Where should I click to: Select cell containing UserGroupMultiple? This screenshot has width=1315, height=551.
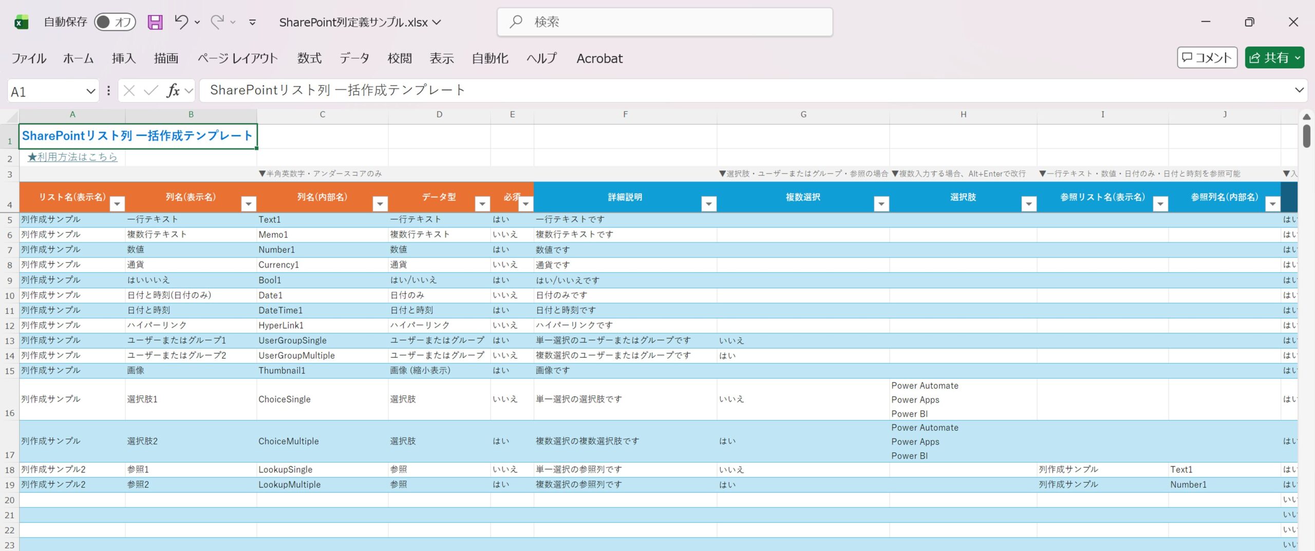coord(323,355)
